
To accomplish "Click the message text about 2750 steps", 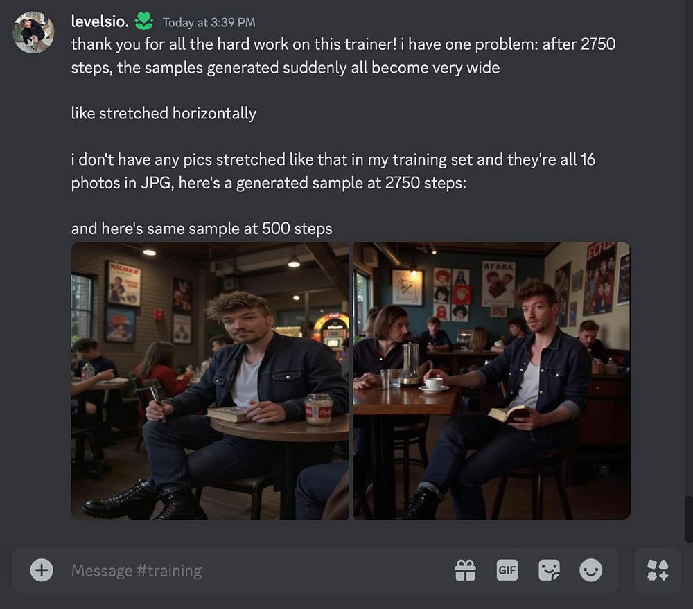I will pos(343,55).
